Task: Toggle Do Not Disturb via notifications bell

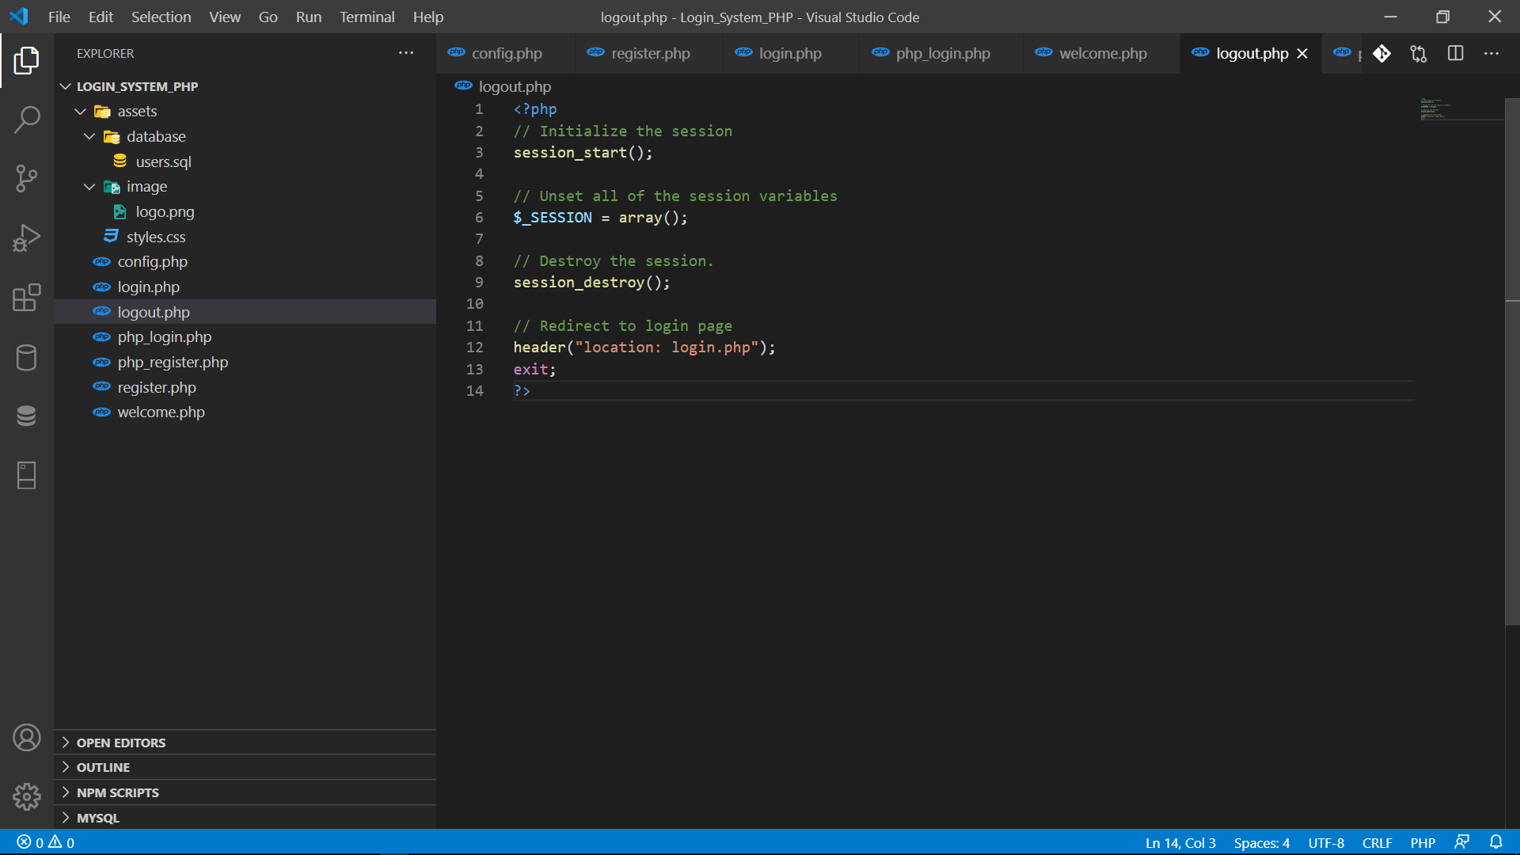Action: 1498,842
